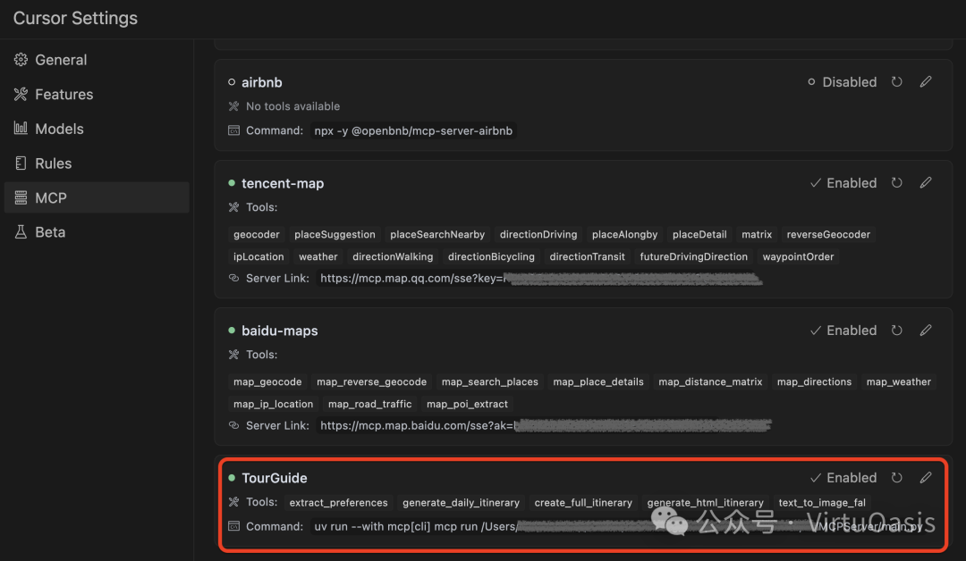This screenshot has height=561, width=966.
Task: Click the matrix tool tag
Action: click(x=757, y=234)
